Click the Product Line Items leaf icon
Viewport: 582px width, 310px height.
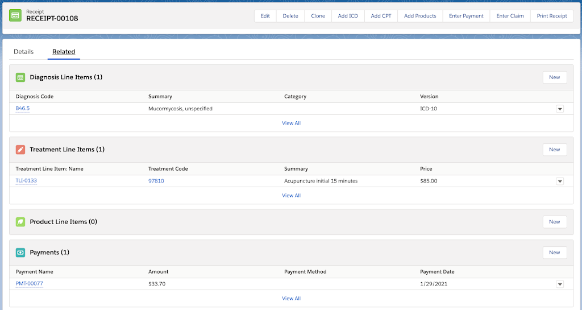(x=20, y=222)
